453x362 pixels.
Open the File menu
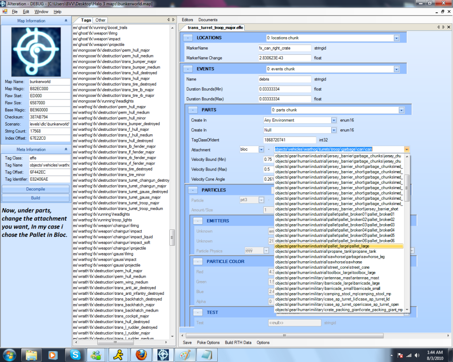click(x=15, y=11)
